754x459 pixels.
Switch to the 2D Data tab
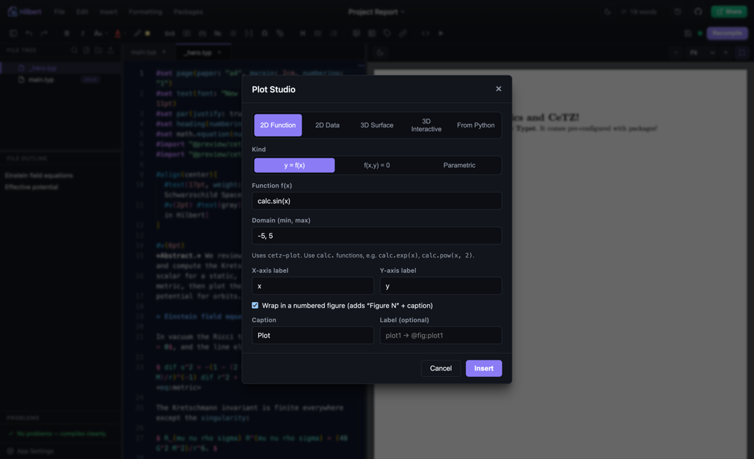[327, 125]
